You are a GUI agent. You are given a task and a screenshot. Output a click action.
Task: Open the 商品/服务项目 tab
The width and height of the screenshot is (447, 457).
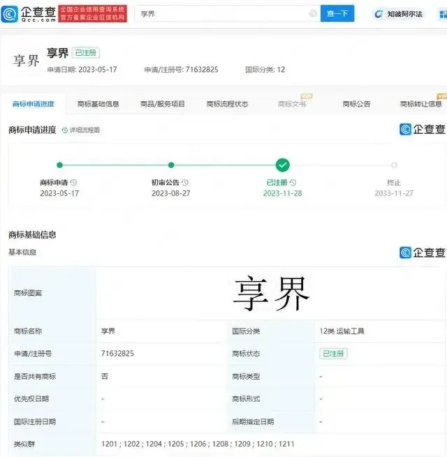click(x=163, y=104)
